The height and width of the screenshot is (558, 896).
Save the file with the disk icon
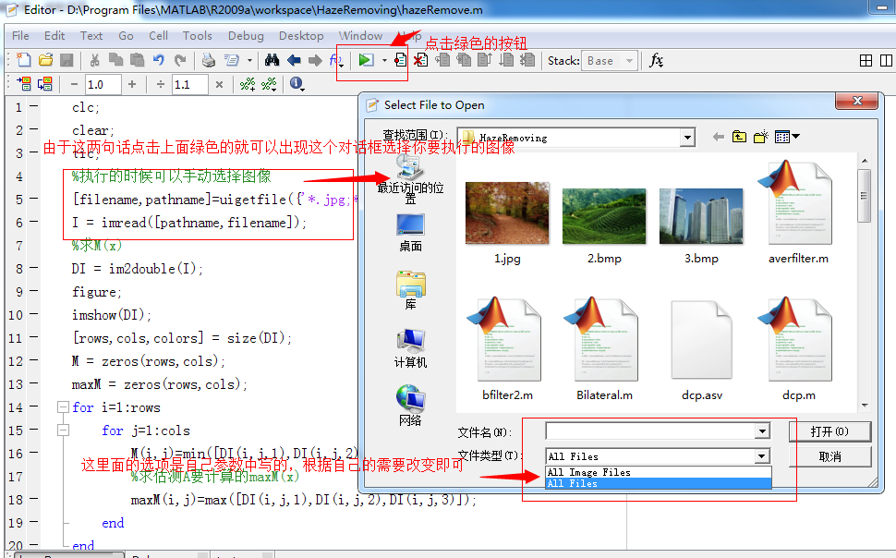67,60
